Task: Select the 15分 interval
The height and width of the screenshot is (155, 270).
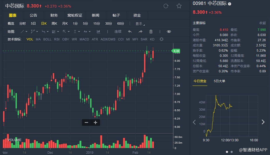Action: pos(97,23)
